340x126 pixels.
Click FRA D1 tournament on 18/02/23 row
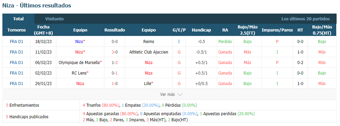16,42
